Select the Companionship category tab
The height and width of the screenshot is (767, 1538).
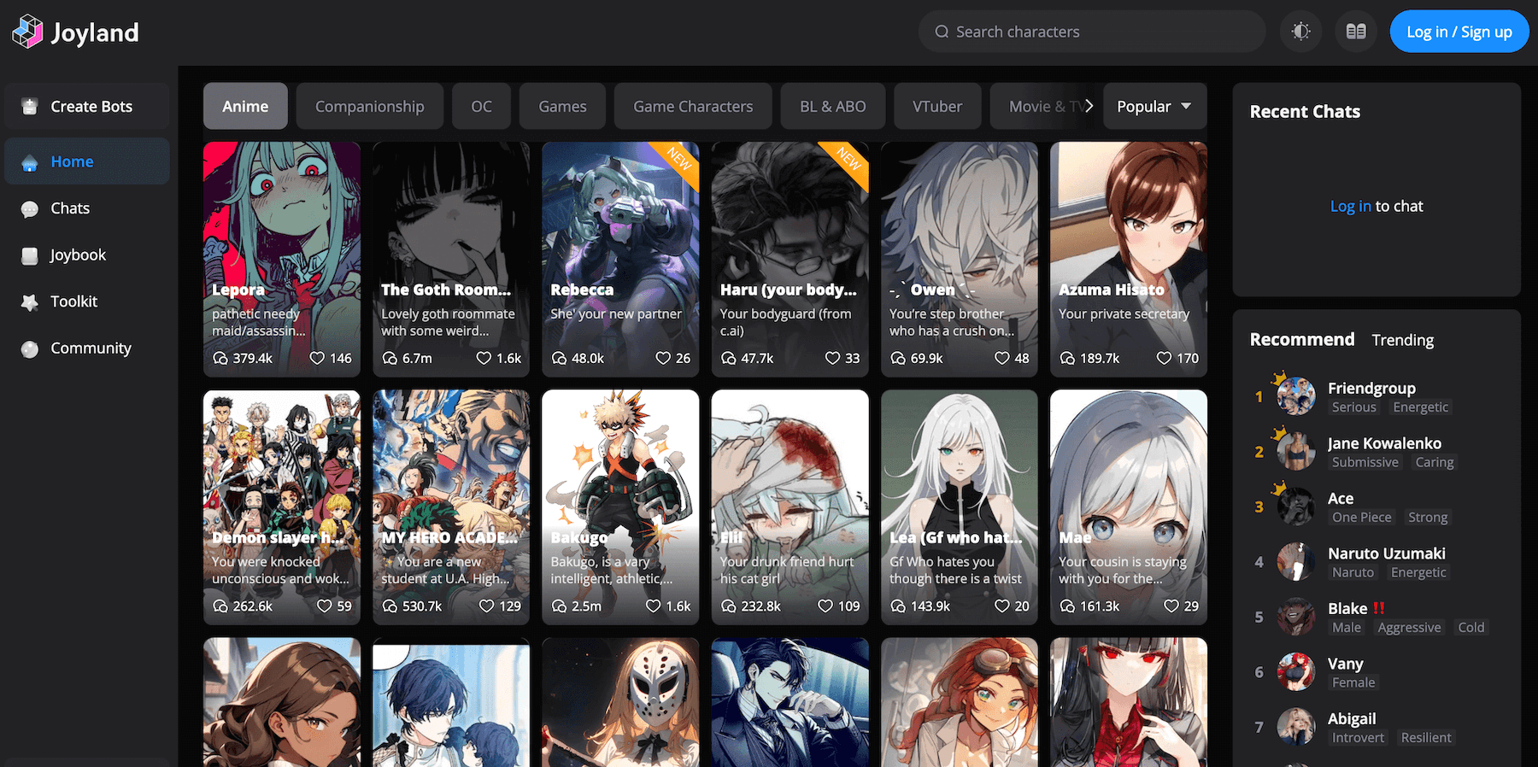click(x=370, y=106)
